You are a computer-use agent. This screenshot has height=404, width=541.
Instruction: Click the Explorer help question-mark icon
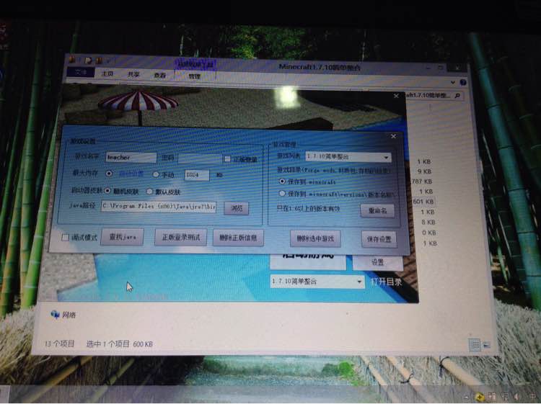[463, 82]
